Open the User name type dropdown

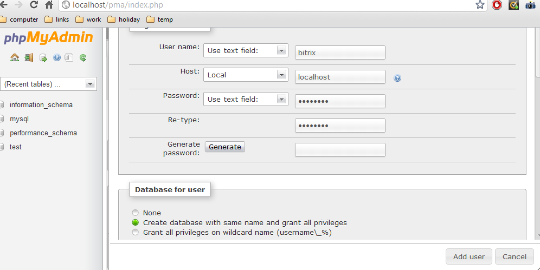pyautogui.click(x=246, y=50)
